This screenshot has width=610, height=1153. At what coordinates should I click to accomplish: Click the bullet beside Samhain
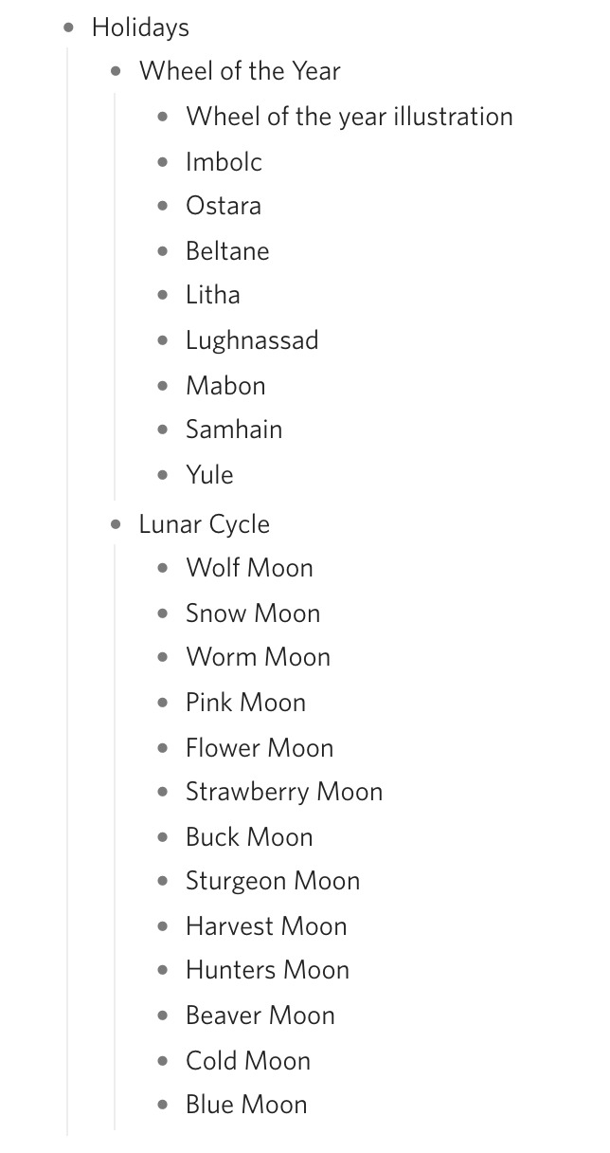[163, 430]
